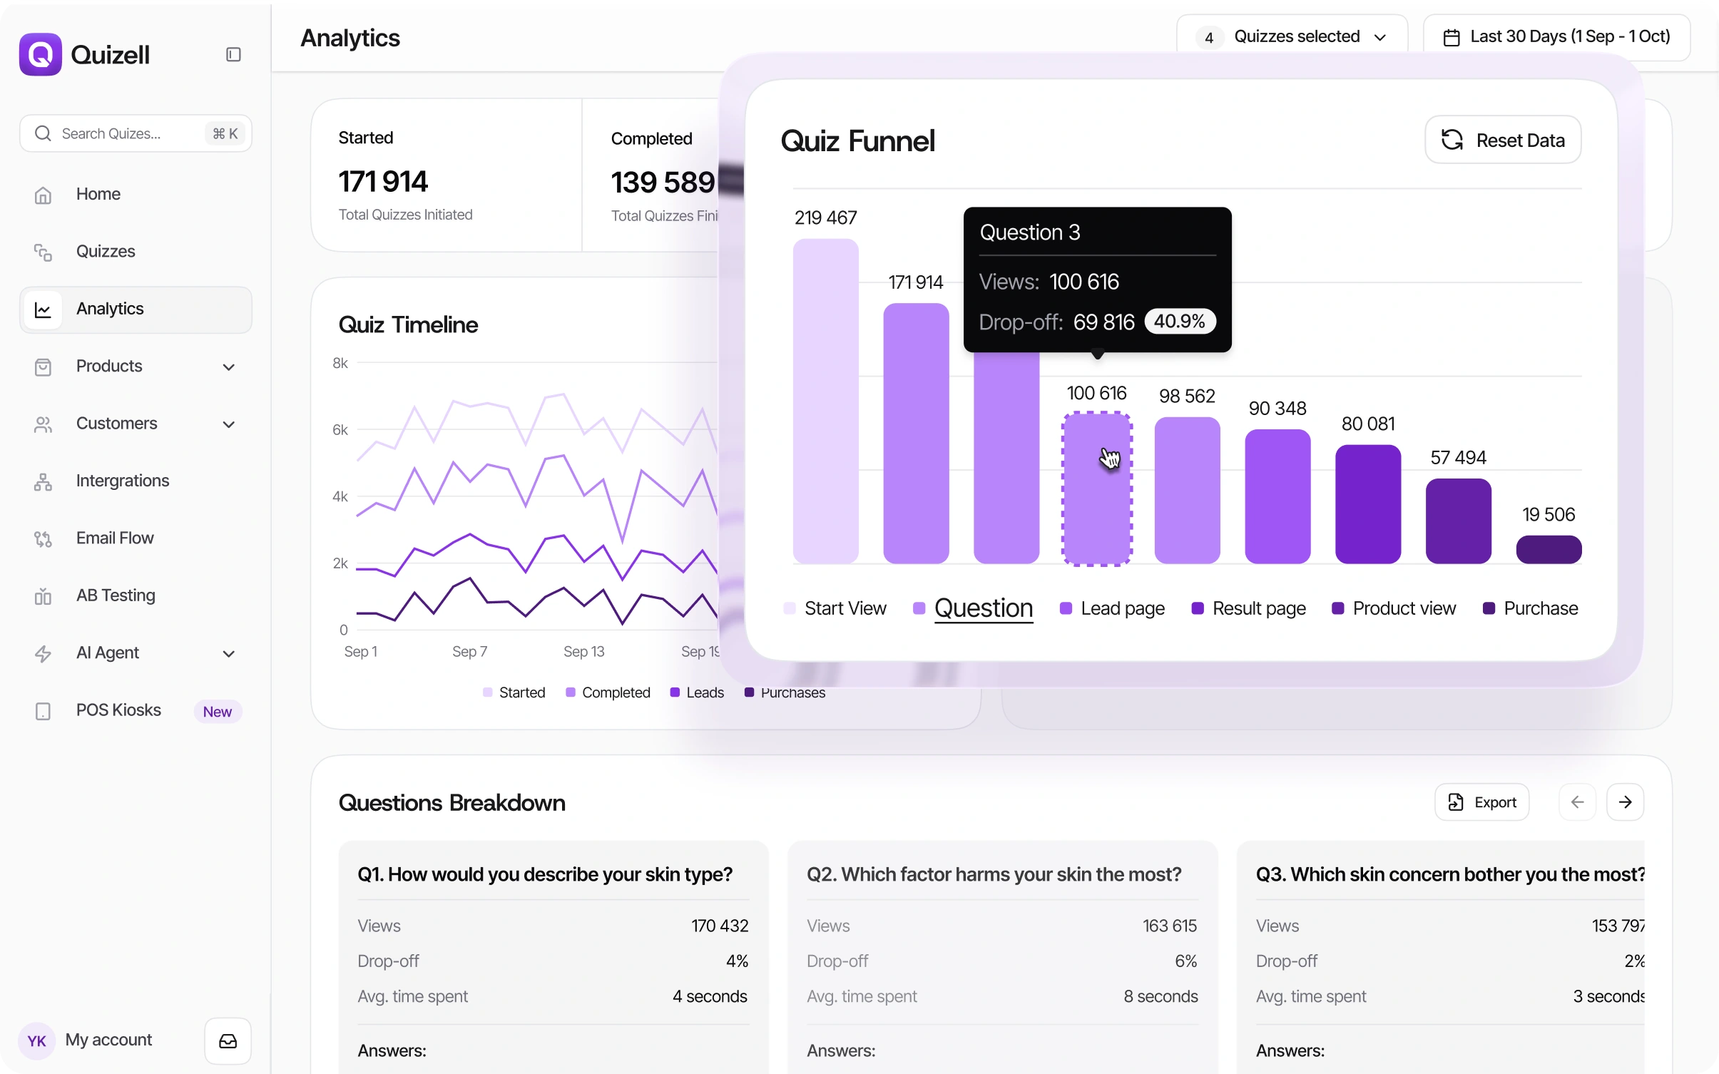Click the Intergrations nodes icon
The height and width of the screenshot is (1074, 1719).
pyautogui.click(x=43, y=482)
